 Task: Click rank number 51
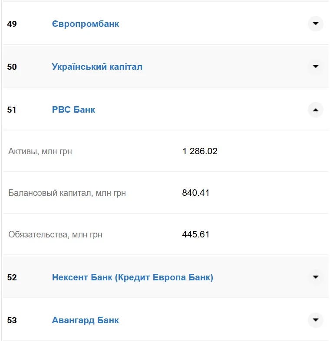click(x=12, y=110)
